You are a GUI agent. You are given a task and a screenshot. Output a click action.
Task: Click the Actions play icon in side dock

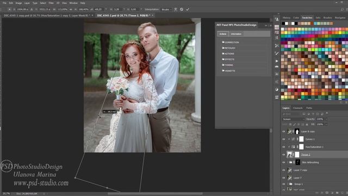click(x=277, y=61)
